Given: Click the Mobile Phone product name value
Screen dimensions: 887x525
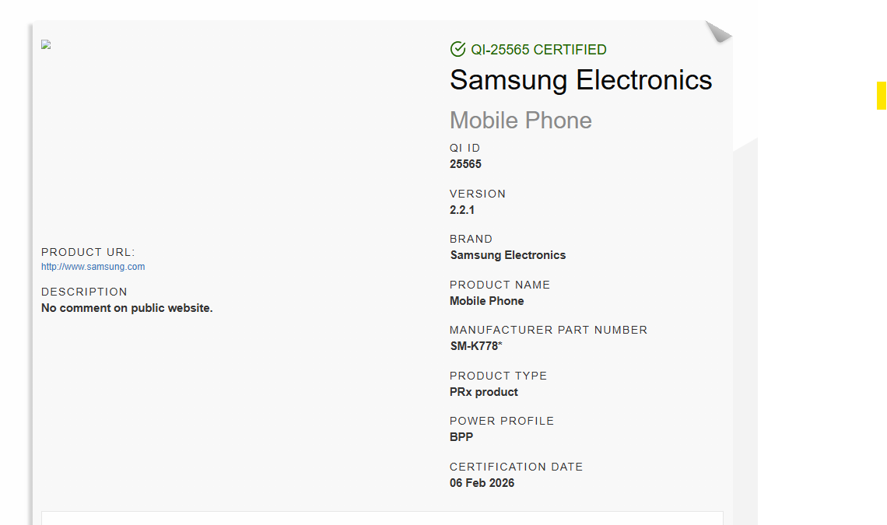Looking at the screenshot, I should [x=486, y=301].
